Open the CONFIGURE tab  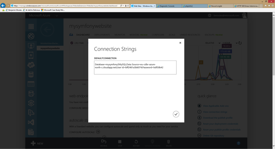point(158,35)
